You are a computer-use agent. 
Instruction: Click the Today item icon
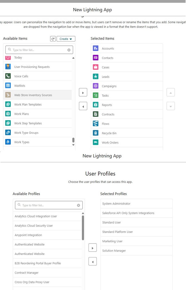tap(8, 57)
